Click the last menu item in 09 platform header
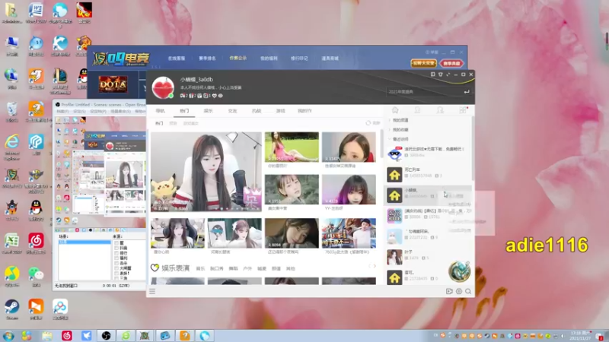Screen dimensions: 609x342 (330, 59)
